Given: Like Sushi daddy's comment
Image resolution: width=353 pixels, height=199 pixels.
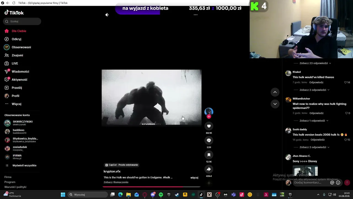Looking at the screenshot, I should (x=345, y=140).
